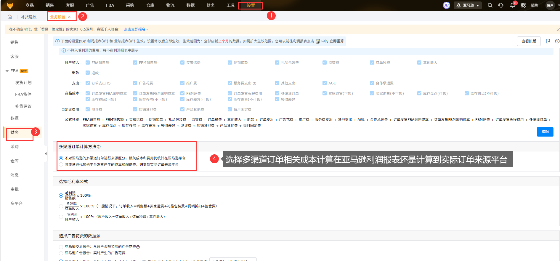Select 毛利润/订单收入 gross margin formula
This screenshot has height=261, width=560.
[61, 206]
